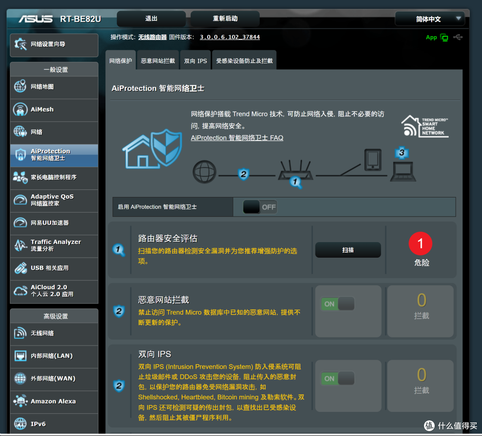Open AiMesh from the sidebar menu
This screenshot has height=436, width=482.
tap(54, 110)
